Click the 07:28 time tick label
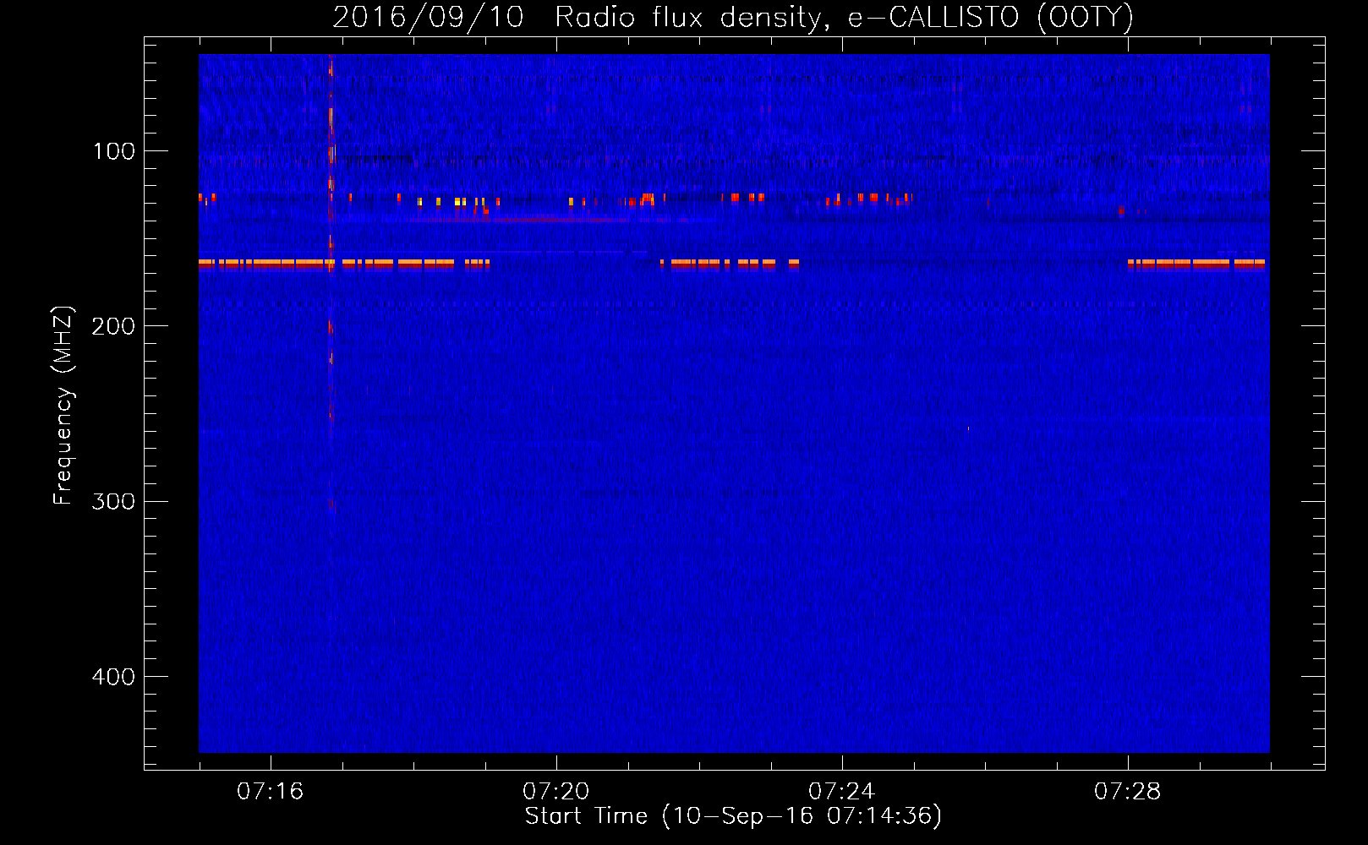Screen dimensions: 1368x845 tap(1128, 792)
